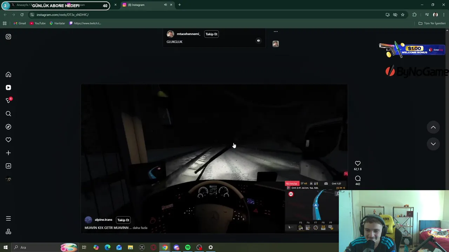
Task: Reload the Instagram page
Action: (x=22, y=15)
